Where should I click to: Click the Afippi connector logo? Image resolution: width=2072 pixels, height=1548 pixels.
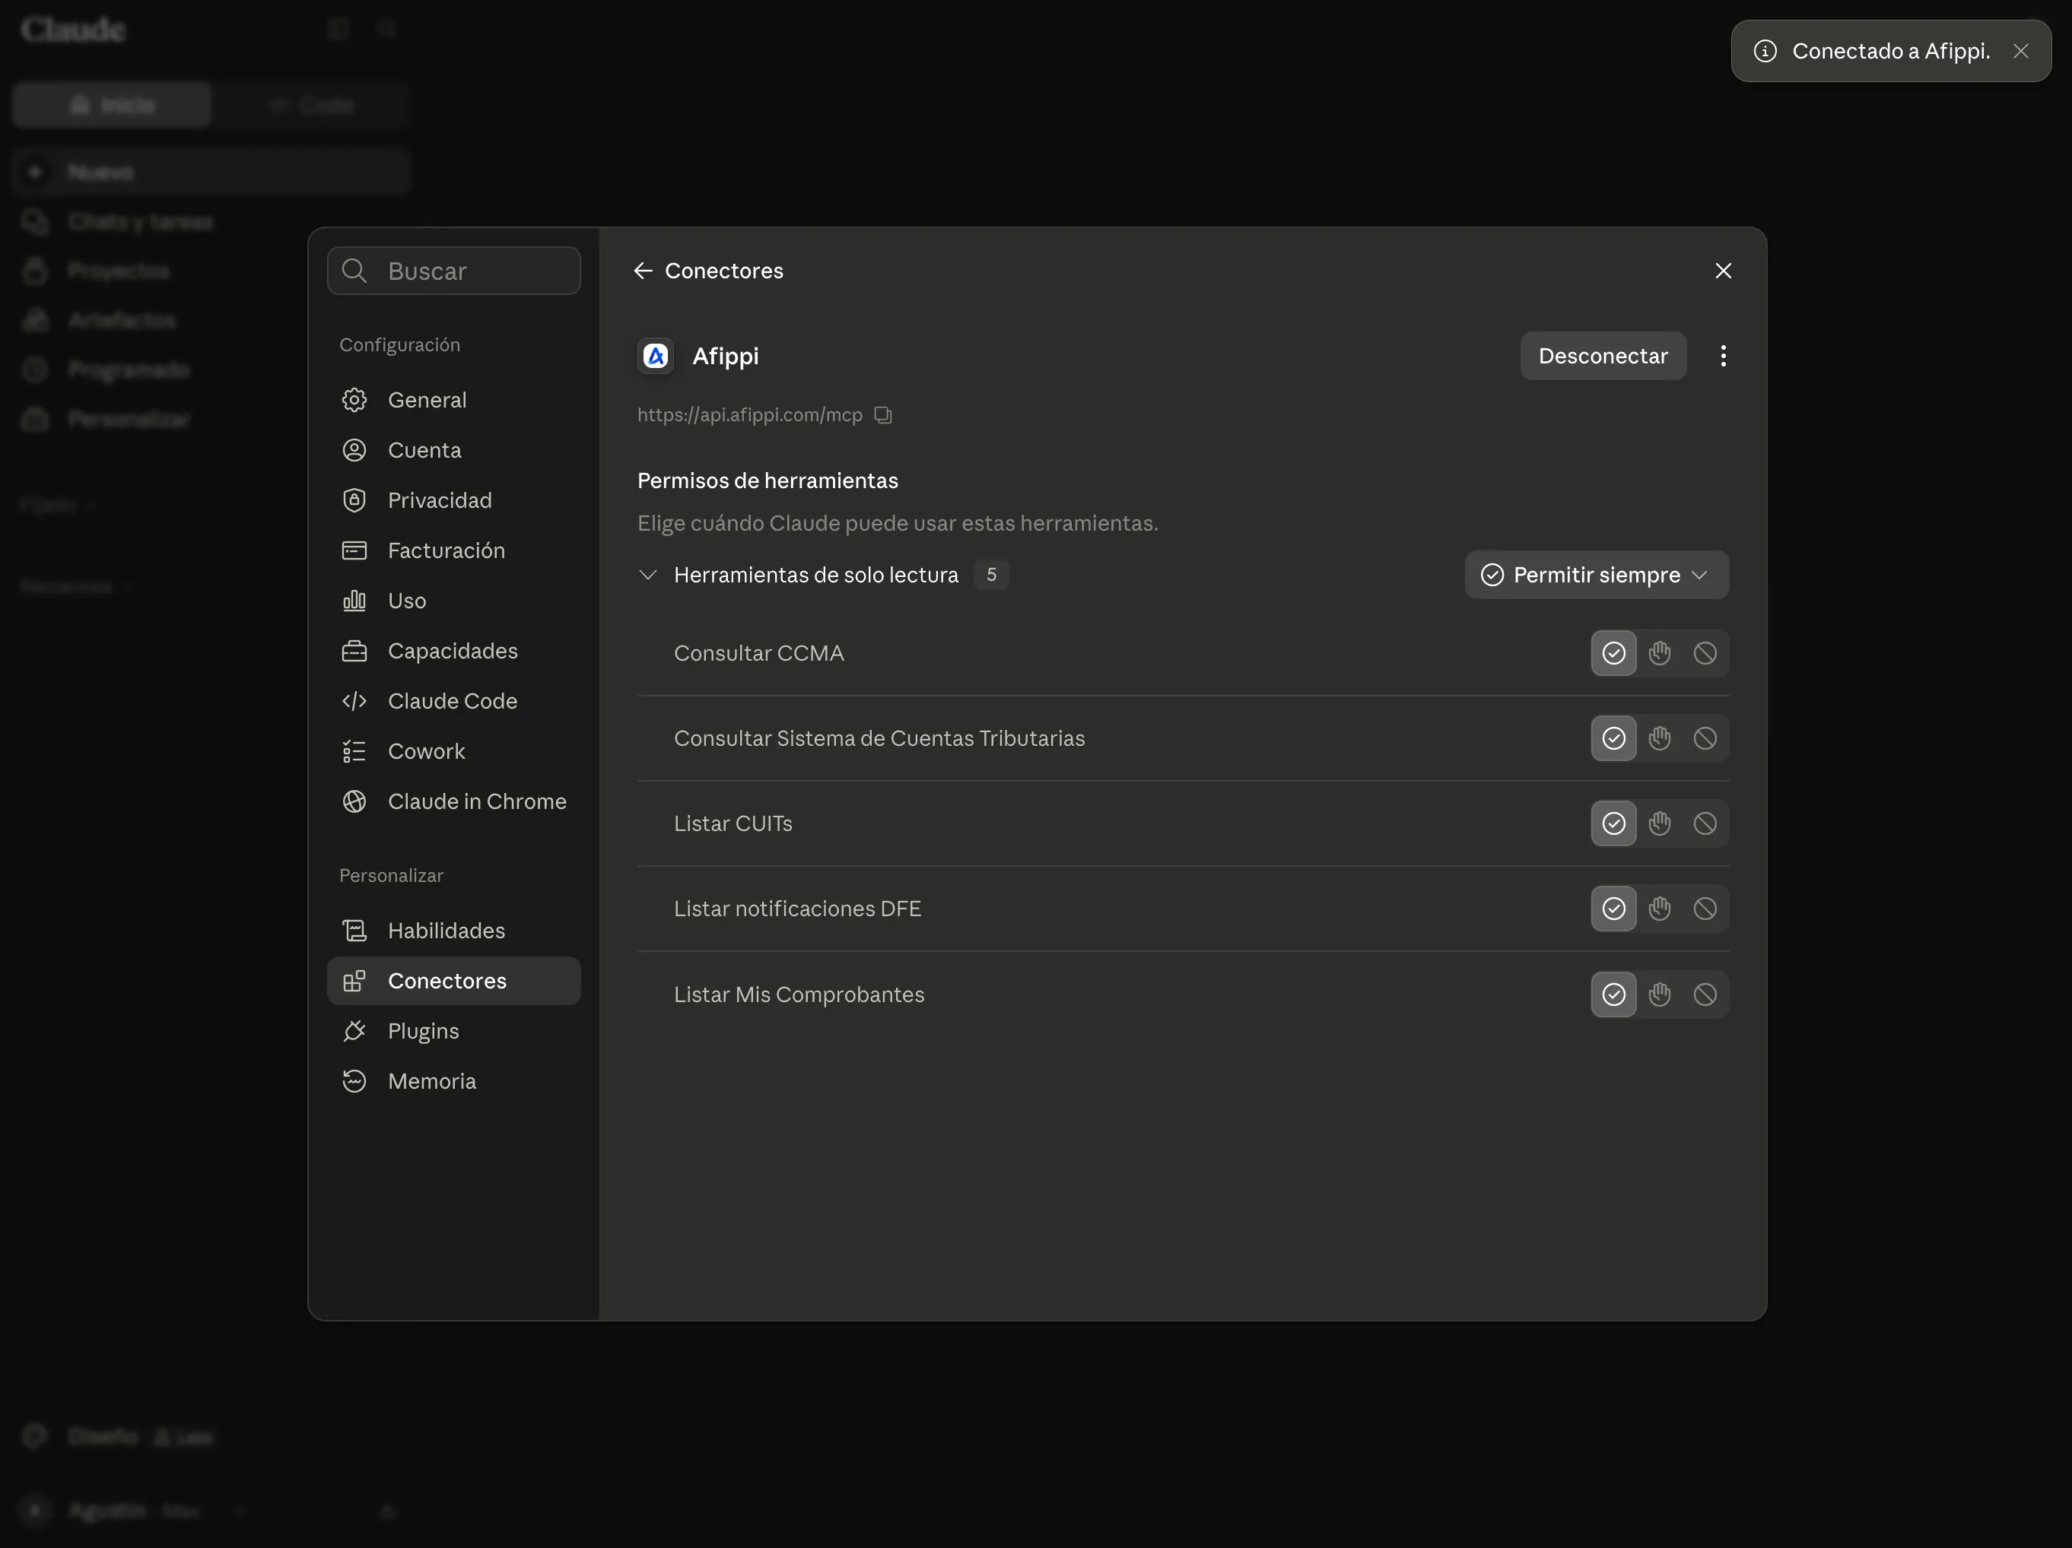tap(656, 356)
